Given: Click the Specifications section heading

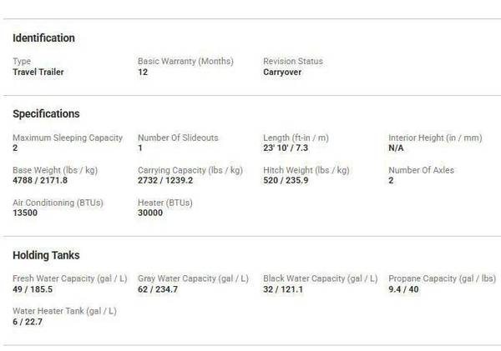Looking at the screenshot, I should [x=46, y=114].
